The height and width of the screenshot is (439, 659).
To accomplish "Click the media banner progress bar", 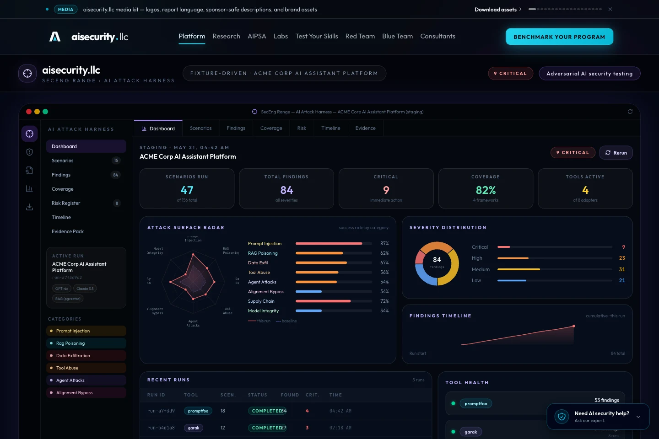I will (x=565, y=9).
